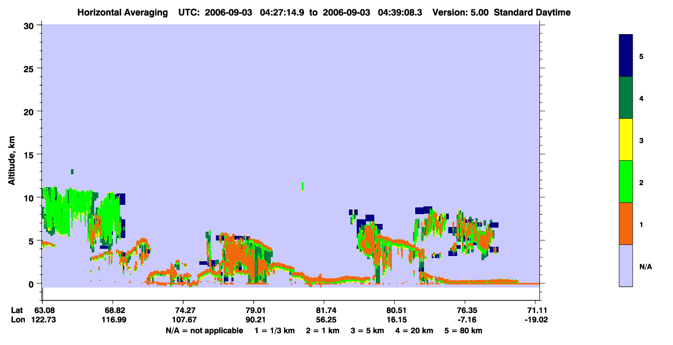Image resolution: width=673 pixels, height=345 pixels.
Task: Click the altitude tick label 5
Action: tap(32, 241)
